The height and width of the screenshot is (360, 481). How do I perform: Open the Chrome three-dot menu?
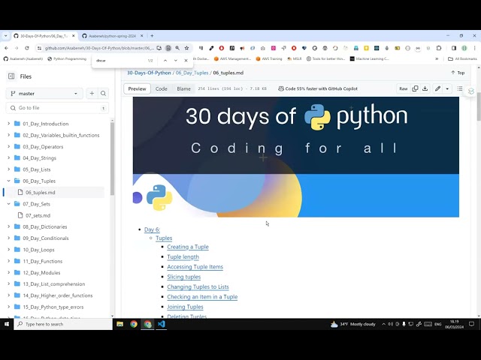[474, 48]
